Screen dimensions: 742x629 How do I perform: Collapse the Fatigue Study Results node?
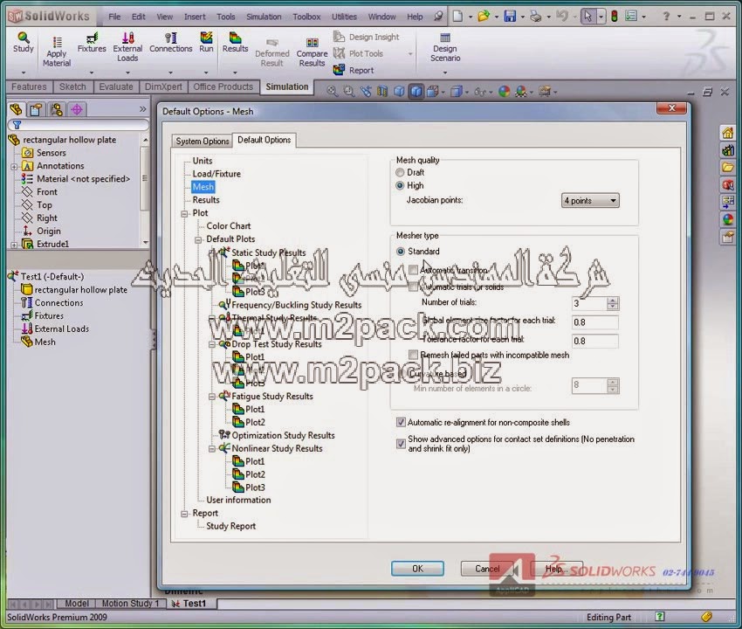(212, 397)
